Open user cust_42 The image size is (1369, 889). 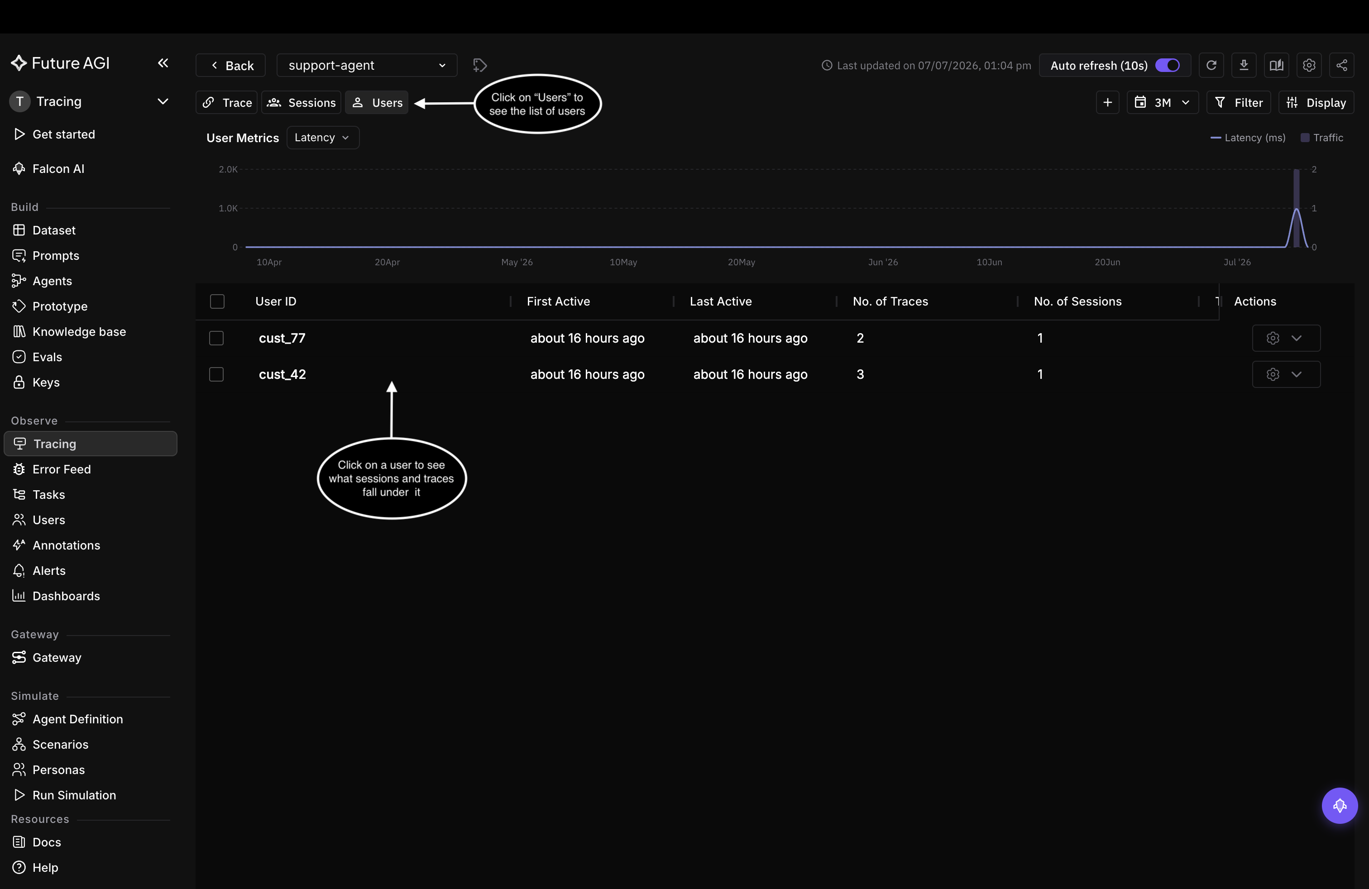coord(282,374)
